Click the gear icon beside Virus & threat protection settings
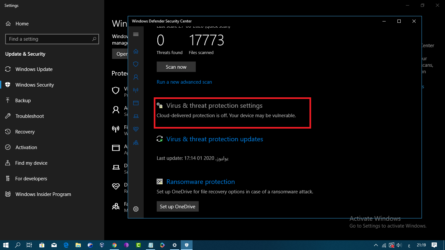 160,105
